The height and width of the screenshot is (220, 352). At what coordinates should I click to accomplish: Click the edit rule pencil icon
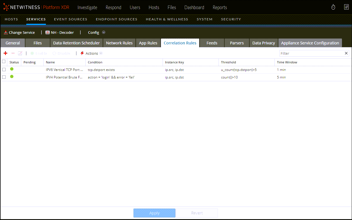tap(20, 53)
